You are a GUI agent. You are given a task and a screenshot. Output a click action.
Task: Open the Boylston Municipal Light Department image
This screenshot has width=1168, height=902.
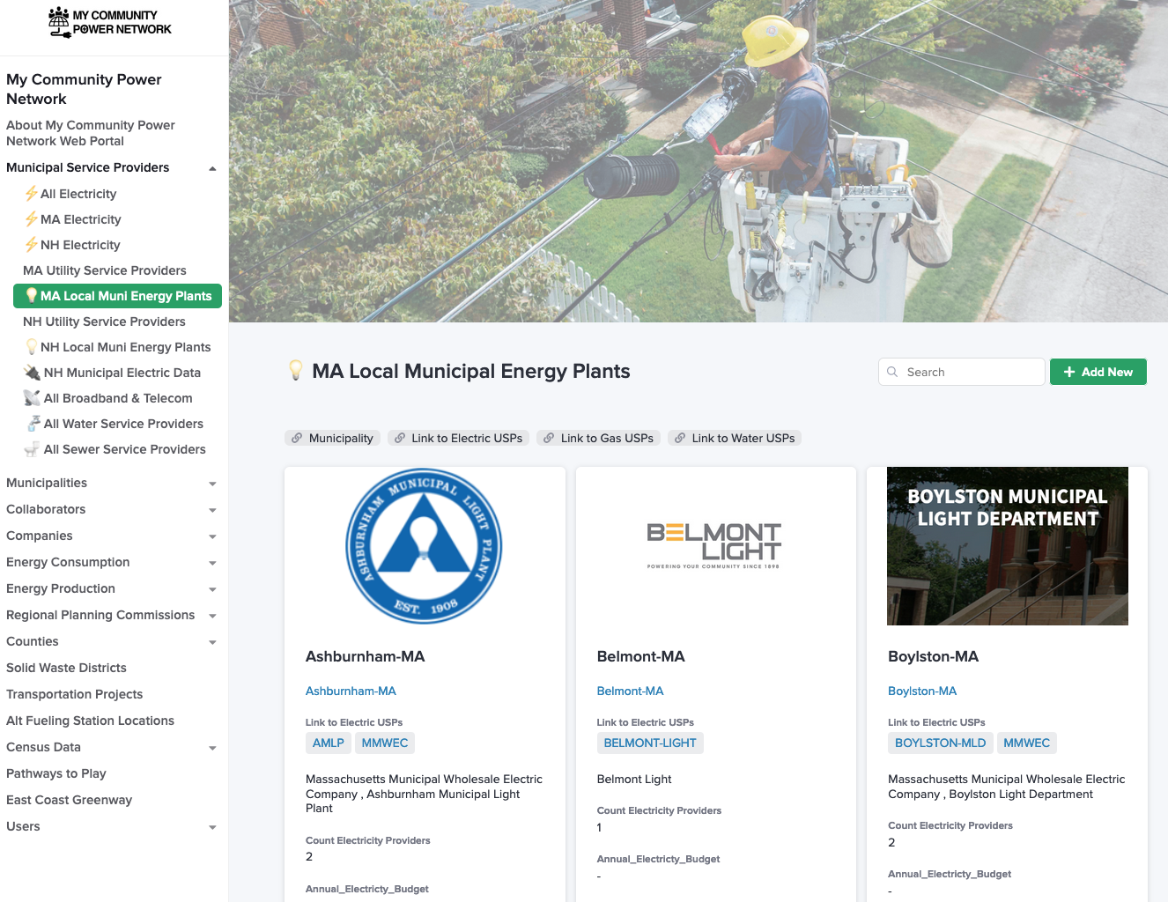pyautogui.click(x=1008, y=546)
